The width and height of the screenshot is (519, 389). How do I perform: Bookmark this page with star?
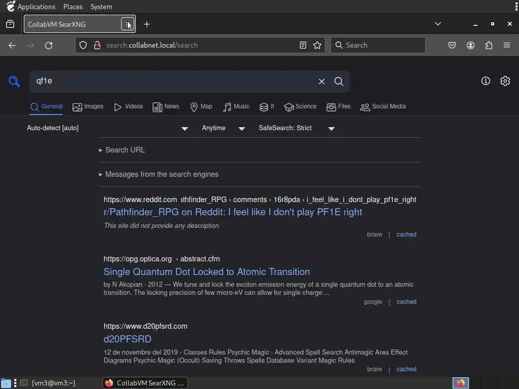[x=317, y=45]
